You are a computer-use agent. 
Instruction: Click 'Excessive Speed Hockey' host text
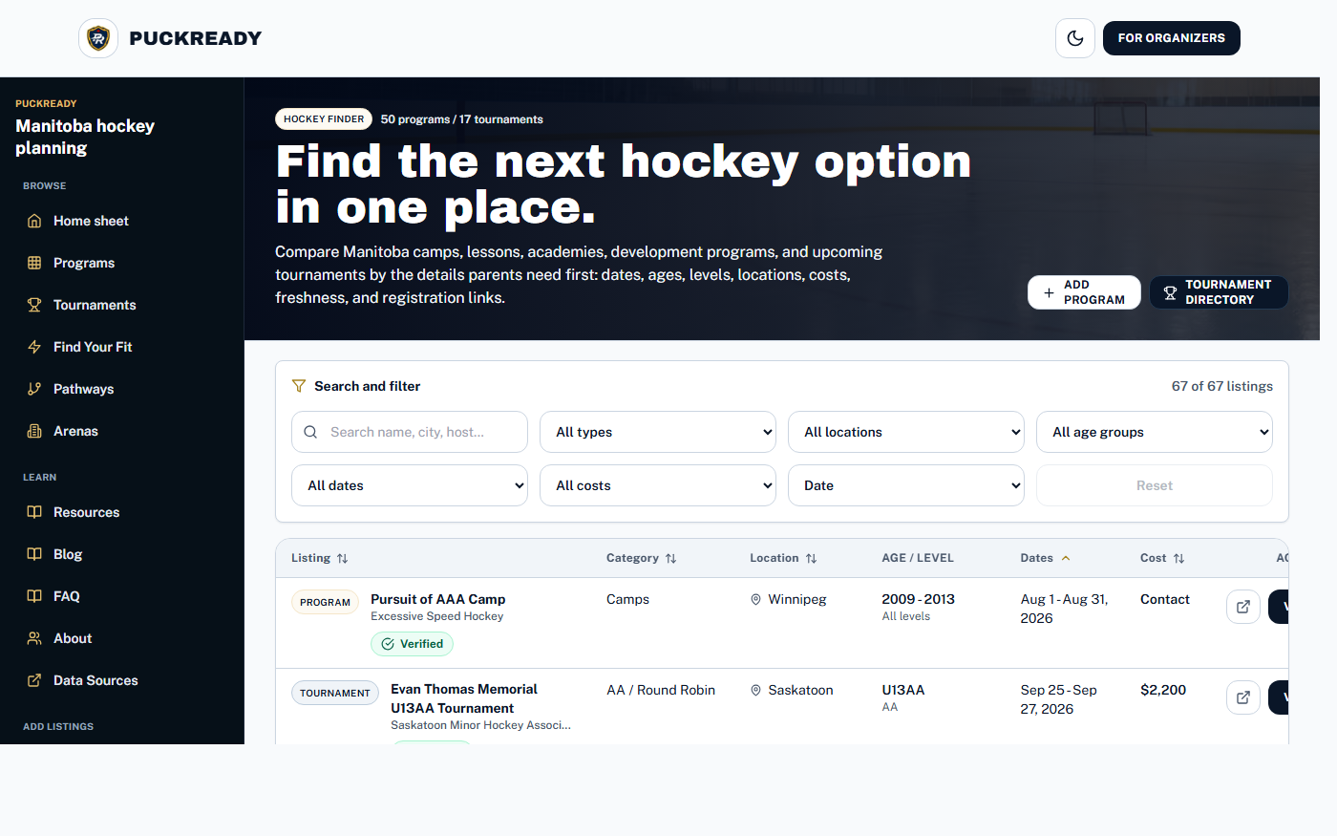(x=437, y=616)
